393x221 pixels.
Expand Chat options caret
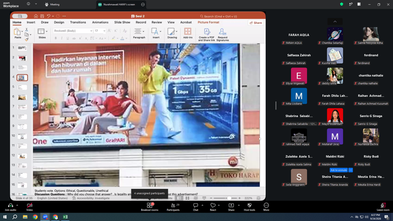[x=202, y=206]
